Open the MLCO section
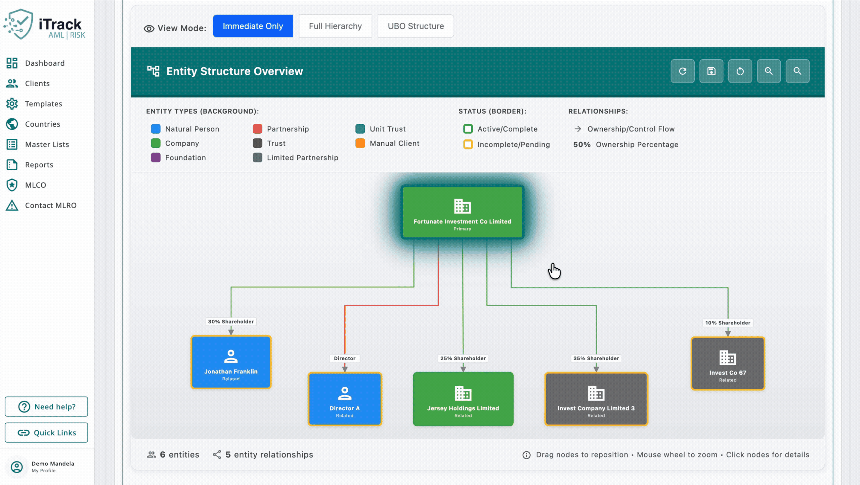Screen dimensions: 860x485 point(36,185)
